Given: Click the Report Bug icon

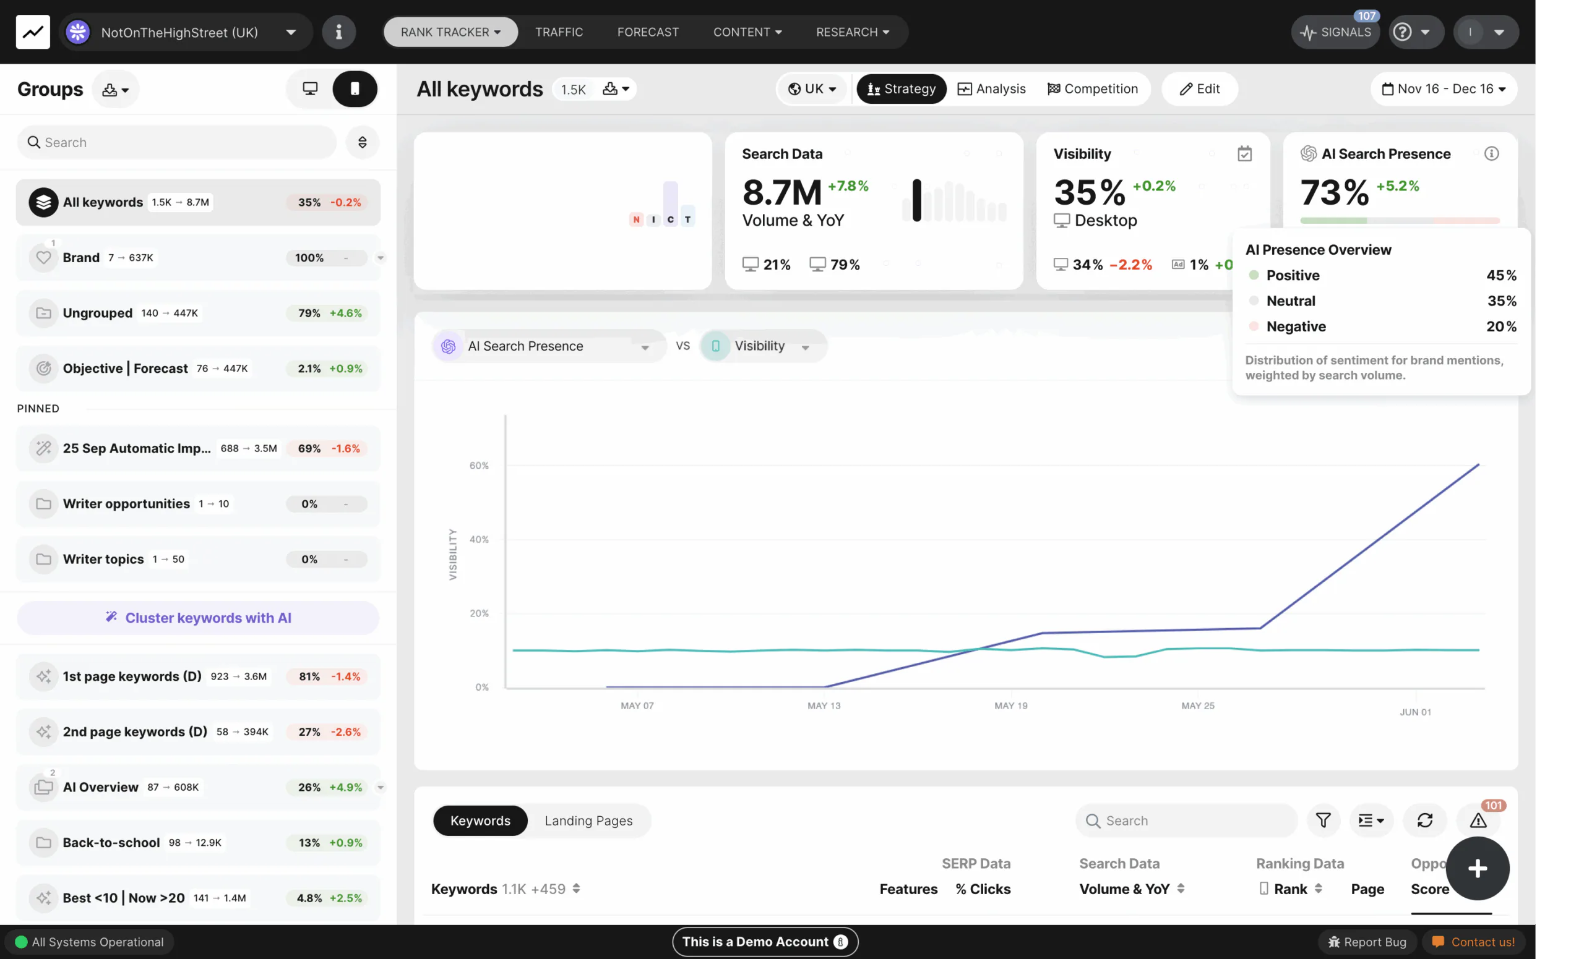Looking at the screenshot, I should [1334, 942].
